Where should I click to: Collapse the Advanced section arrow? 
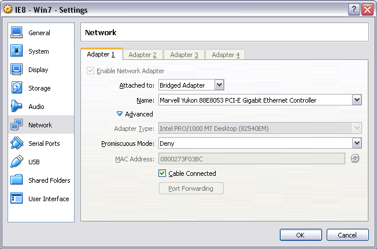[120, 114]
